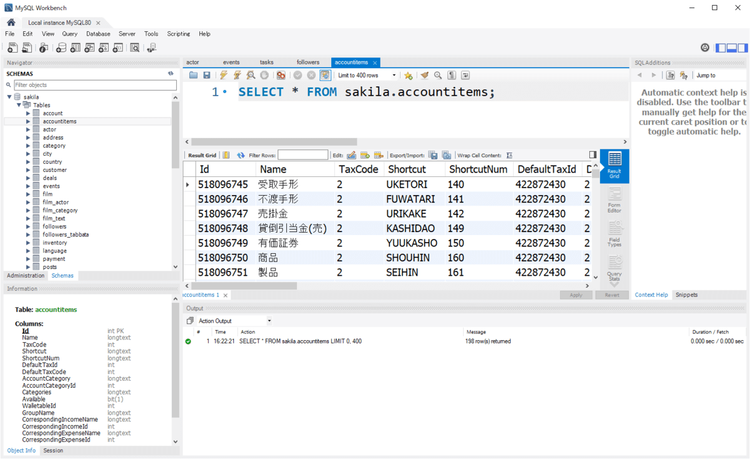Open the Administration tab in Navigator
This screenshot has height=459, width=750.
click(26, 276)
